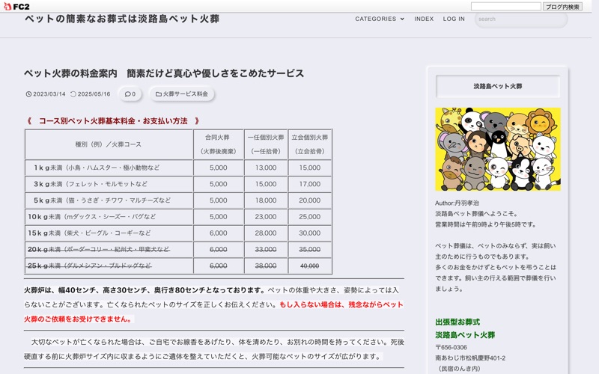Select the 種別（例）／火葬コース header cell
This screenshot has width=599, height=374.
point(109,144)
